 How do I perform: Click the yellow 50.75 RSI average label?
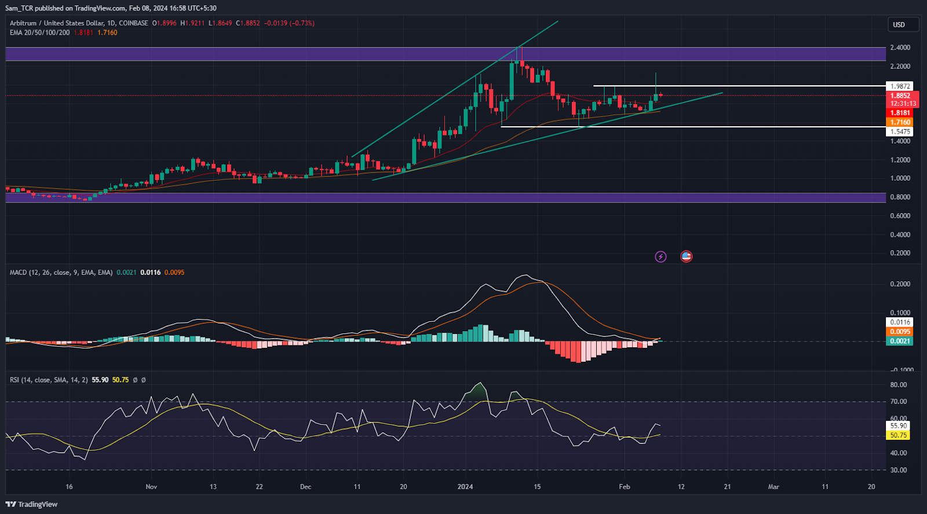pos(898,435)
